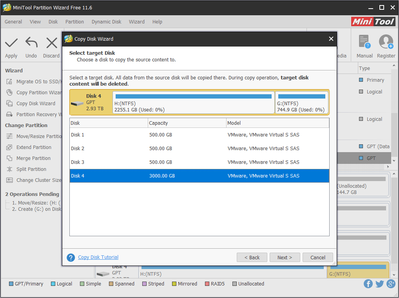Click Merge Partition in the sidebar
This screenshot has width=399, height=298.
[33, 158]
